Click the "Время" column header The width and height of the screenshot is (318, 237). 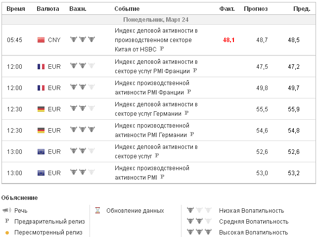tap(16, 9)
